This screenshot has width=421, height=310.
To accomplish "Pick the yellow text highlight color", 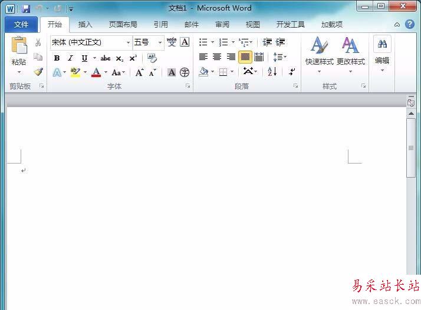I will point(75,72).
